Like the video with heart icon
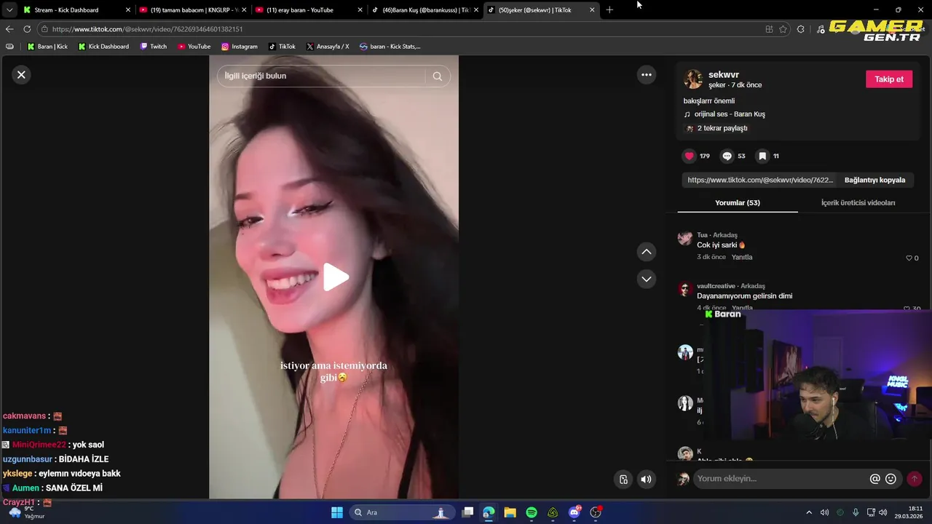The image size is (932, 524). pyautogui.click(x=689, y=156)
